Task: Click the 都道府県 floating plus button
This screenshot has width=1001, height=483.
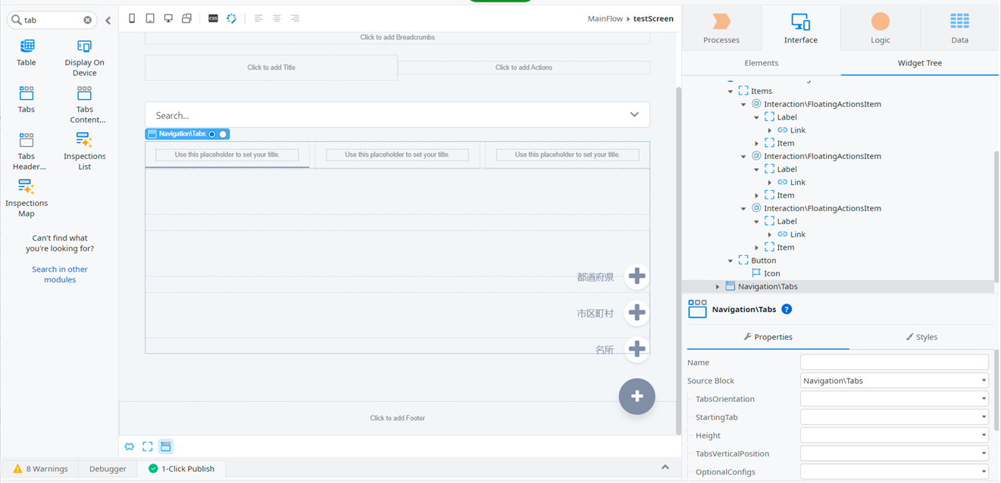Action: (x=637, y=277)
